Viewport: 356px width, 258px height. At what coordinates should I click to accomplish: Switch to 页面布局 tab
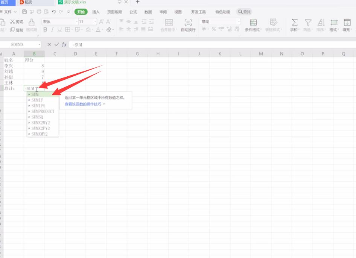114,12
